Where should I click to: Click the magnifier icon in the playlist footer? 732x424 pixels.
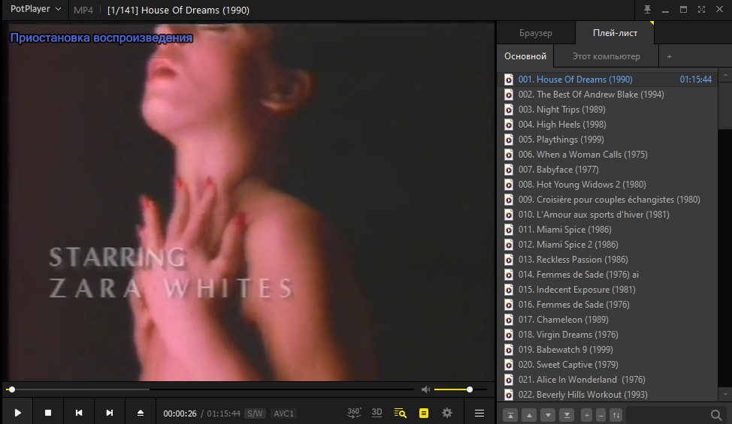click(x=715, y=415)
